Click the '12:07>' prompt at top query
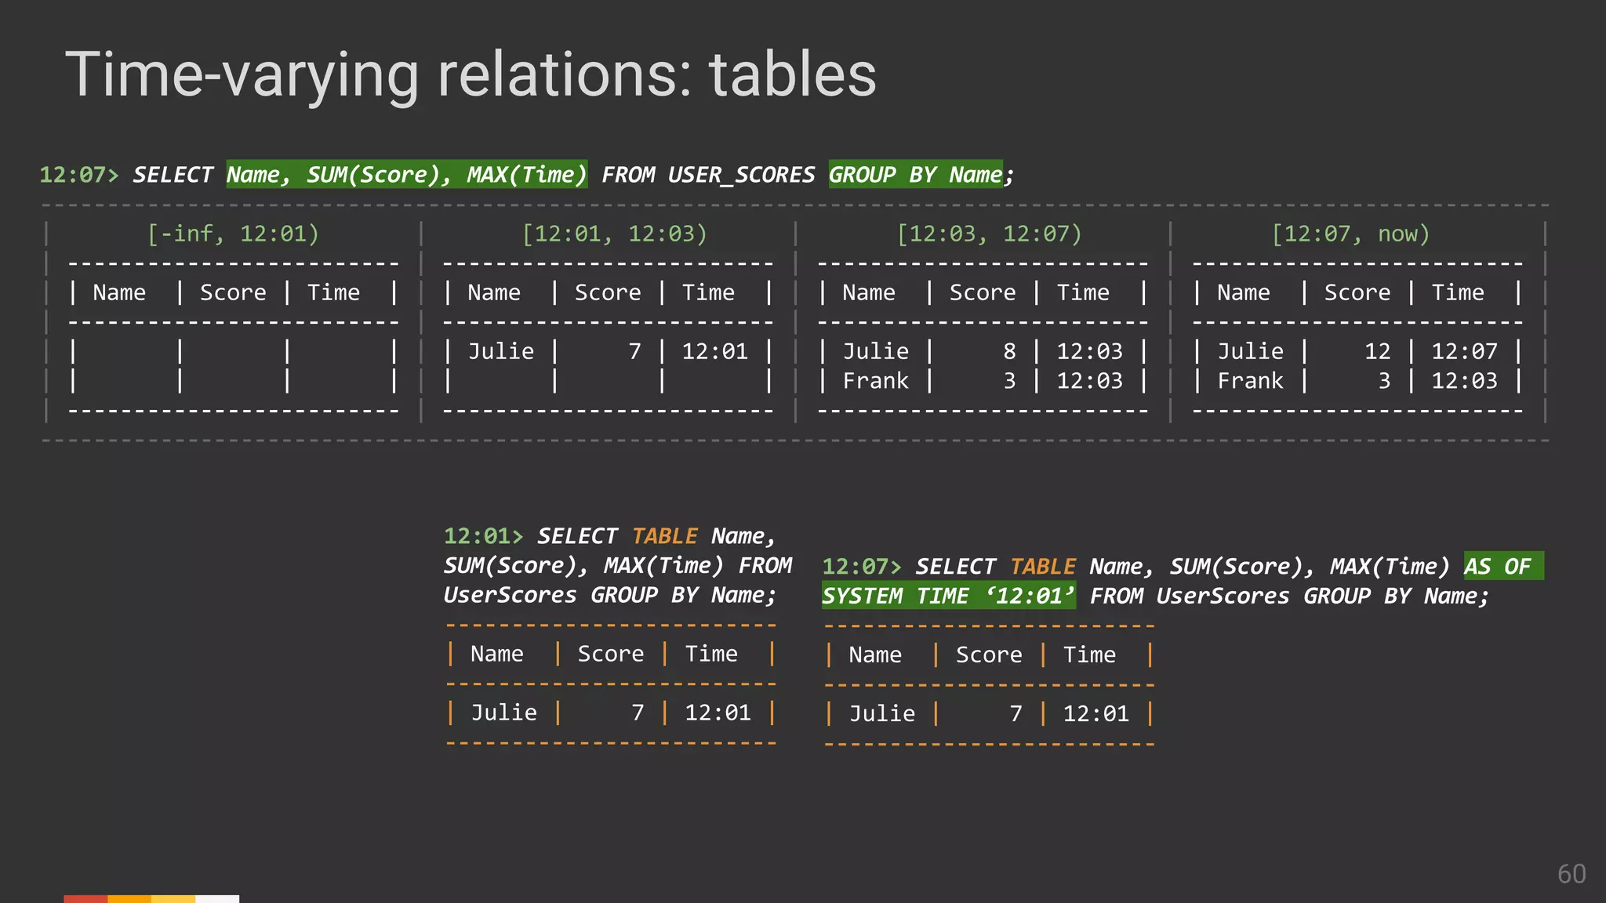 (78, 175)
